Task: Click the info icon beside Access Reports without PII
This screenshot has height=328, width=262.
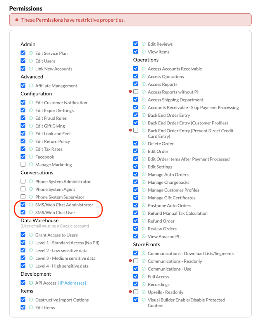Action: [x=143, y=92]
